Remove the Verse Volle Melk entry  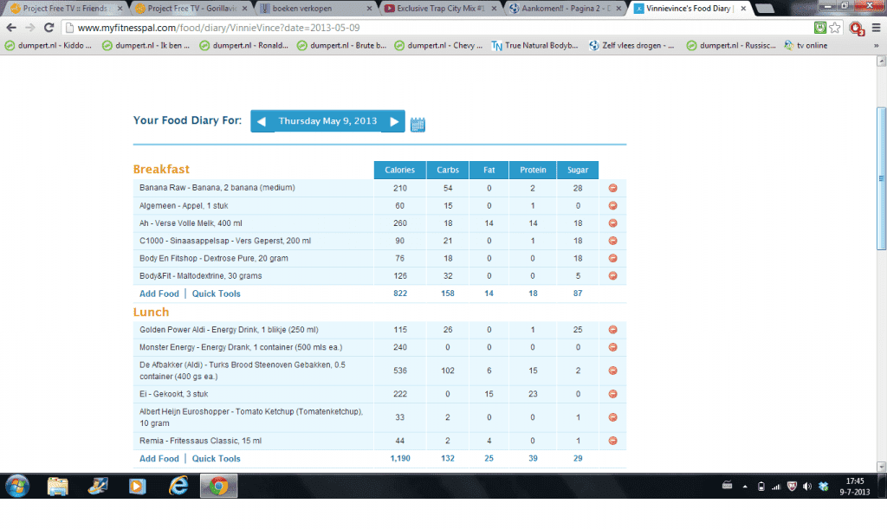[x=612, y=223]
